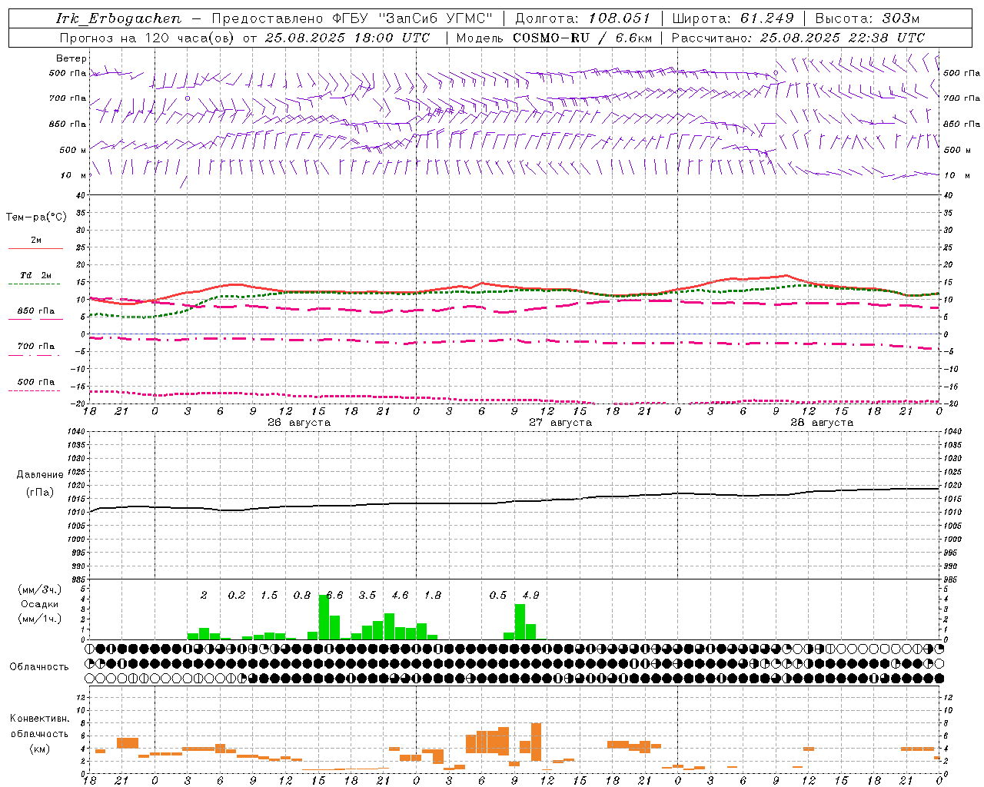
Task: Click the 4.6 precipitation total value
Action: point(400,595)
